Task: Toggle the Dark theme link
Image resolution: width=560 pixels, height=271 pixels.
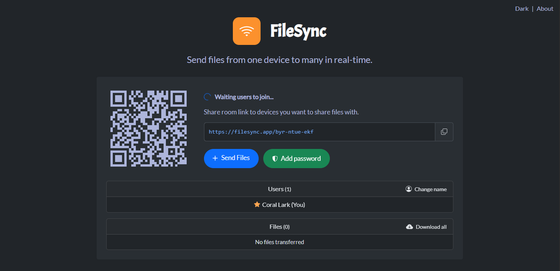Action: (522, 8)
